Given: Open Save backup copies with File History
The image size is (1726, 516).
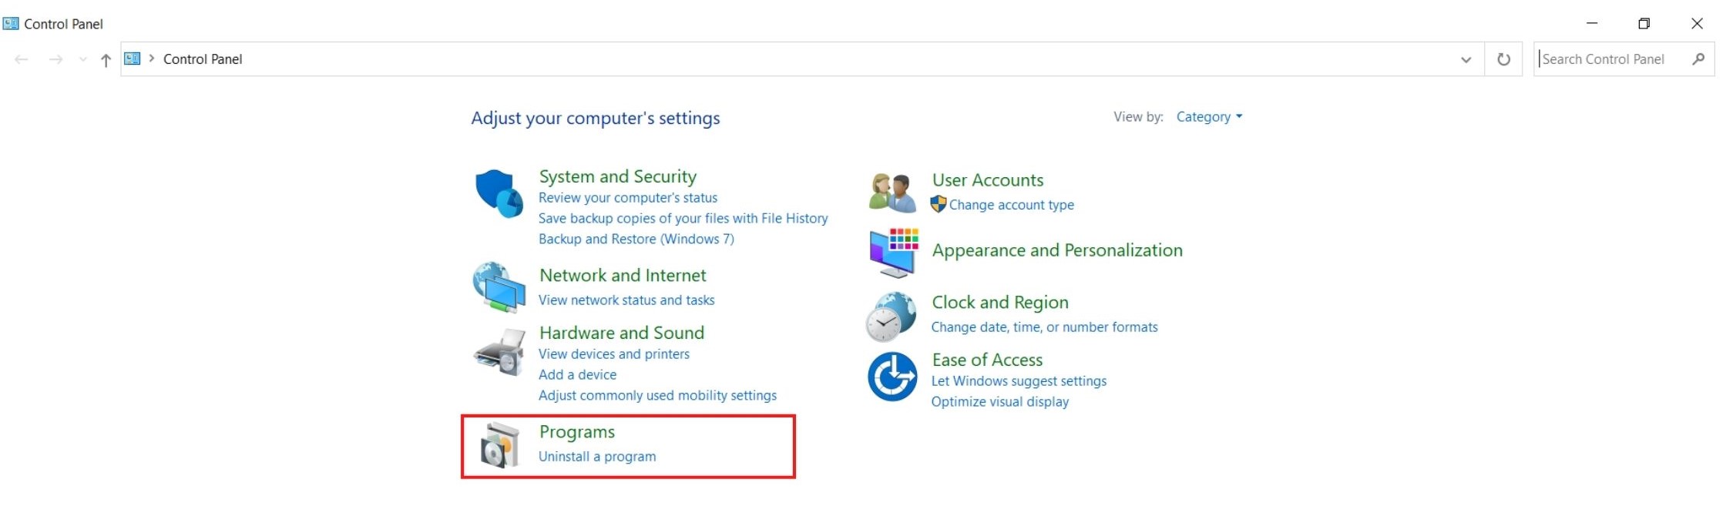Looking at the screenshot, I should (x=683, y=219).
